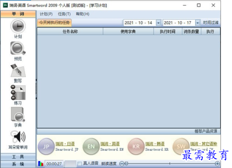Click the sidebar collapse splitter handle
232x168 pixels.
pos(36,89)
